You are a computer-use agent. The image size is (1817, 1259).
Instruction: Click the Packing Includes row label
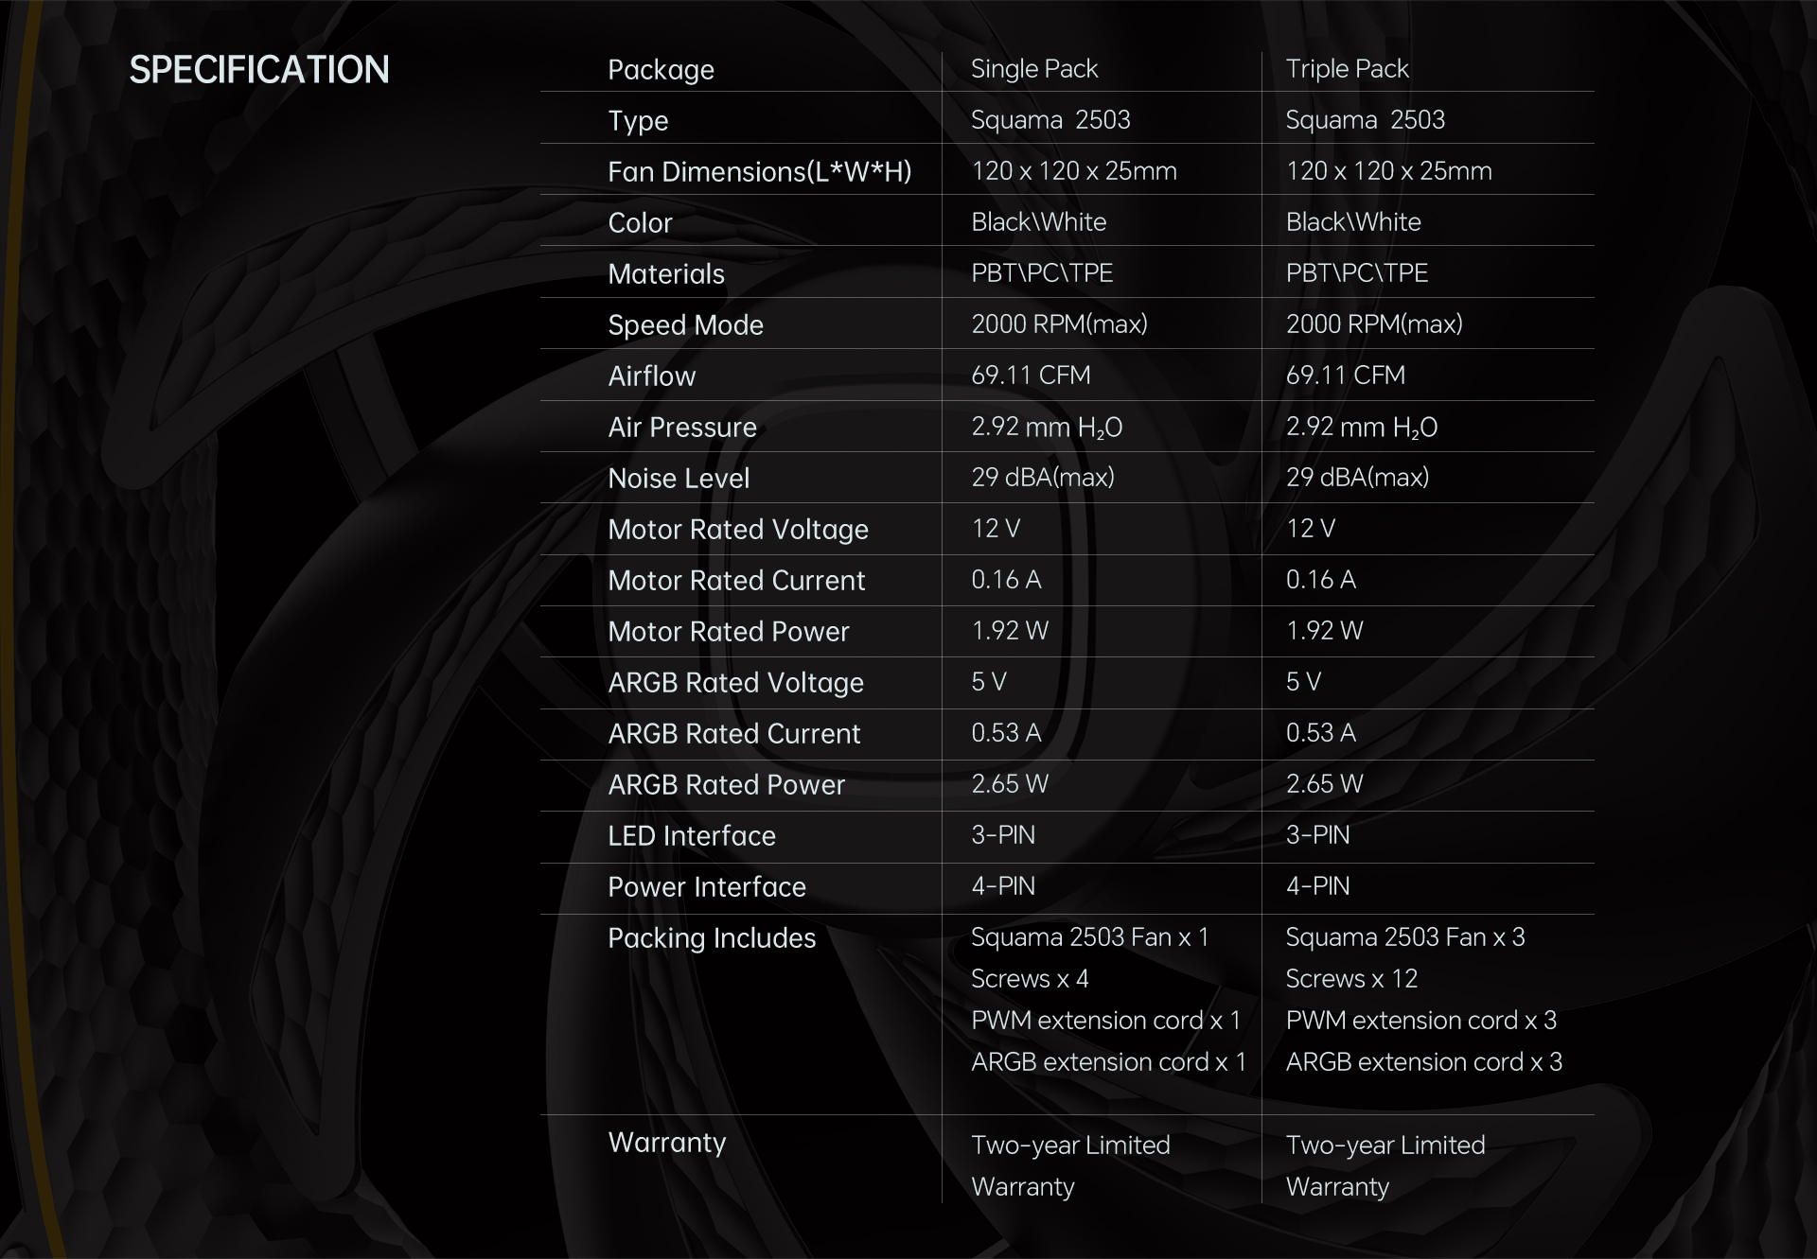[711, 938]
